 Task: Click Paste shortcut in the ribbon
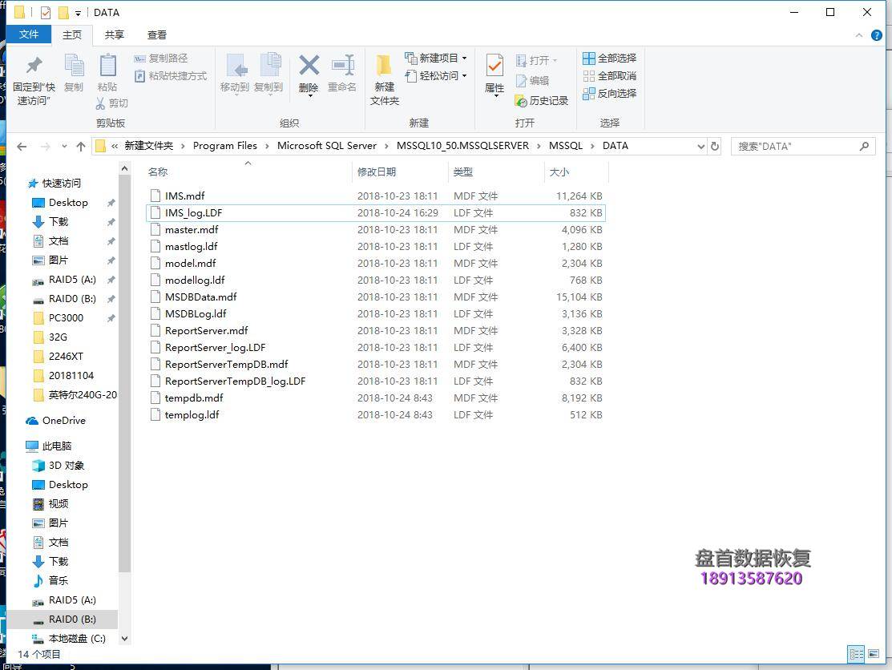[171, 75]
